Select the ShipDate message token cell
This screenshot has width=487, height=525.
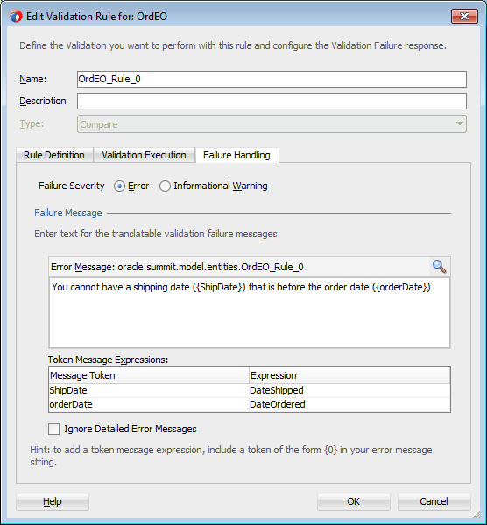149,390
